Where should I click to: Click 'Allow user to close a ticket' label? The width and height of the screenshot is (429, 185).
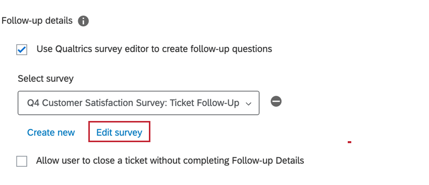(x=170, y=160)
